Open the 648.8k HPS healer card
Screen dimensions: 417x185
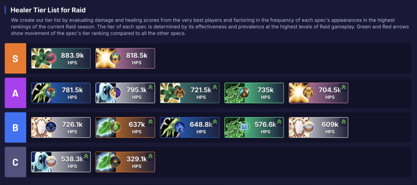189,127
